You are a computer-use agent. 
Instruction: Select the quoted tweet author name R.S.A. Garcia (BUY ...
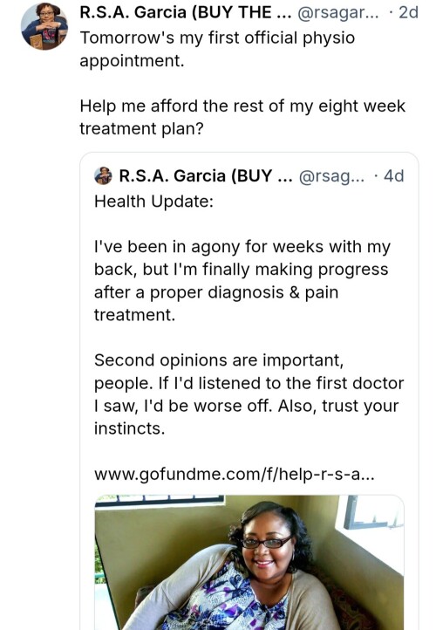pyautogui.click(x=206, y=176)
